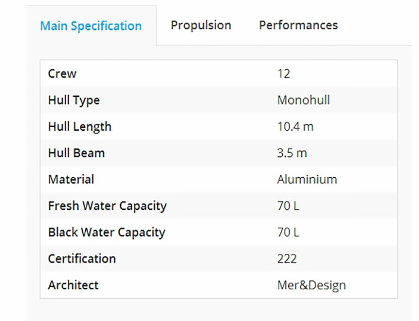Select the Mer&Design architect value

(311, 285)
